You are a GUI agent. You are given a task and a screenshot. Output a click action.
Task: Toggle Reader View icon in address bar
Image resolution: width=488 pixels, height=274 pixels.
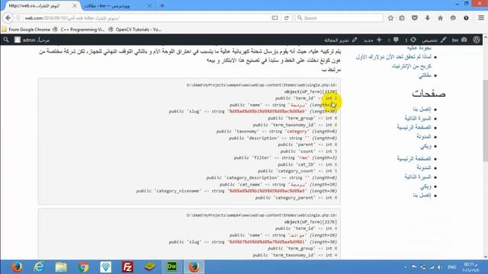(x=274, y=18)
